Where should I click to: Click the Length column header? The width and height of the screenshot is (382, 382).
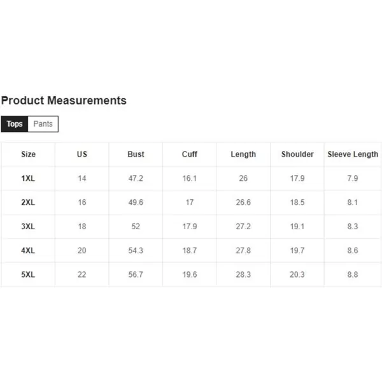tap(243, 155)
